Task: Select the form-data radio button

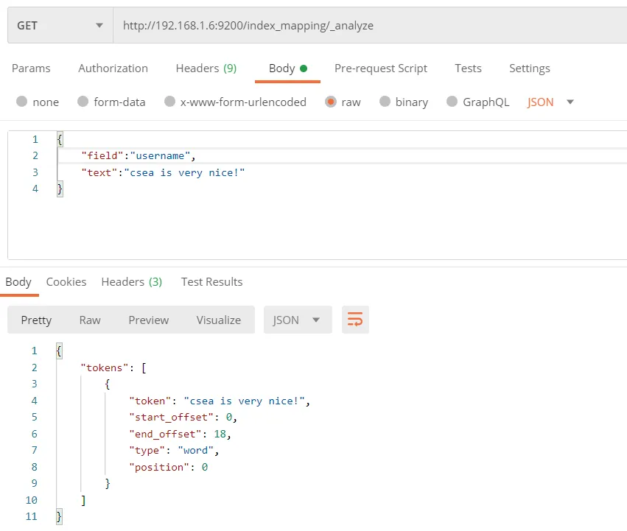Action: 83,102
